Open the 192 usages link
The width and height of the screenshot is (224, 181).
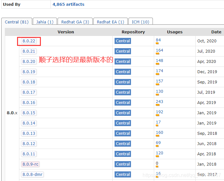pyautogui.click(x=159, y=112)
